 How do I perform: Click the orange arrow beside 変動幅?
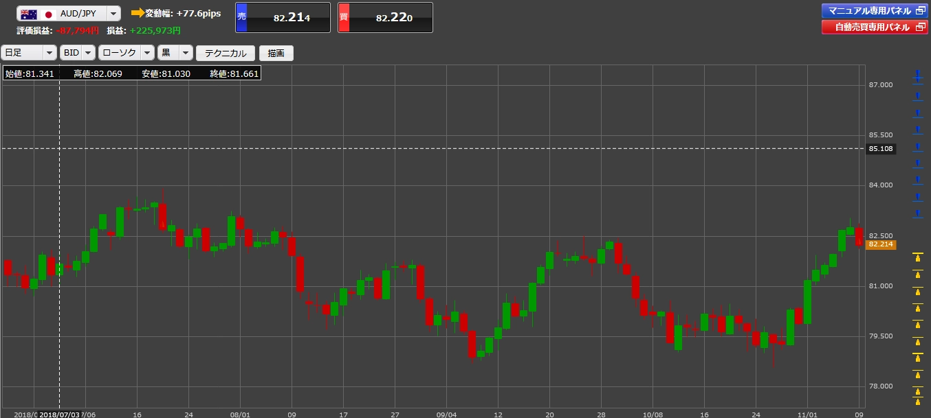pos(137,13)
